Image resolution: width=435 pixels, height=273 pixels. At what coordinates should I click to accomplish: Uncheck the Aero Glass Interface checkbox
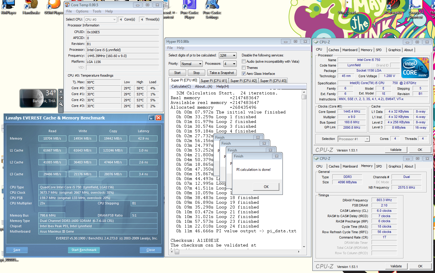(244, 74)
